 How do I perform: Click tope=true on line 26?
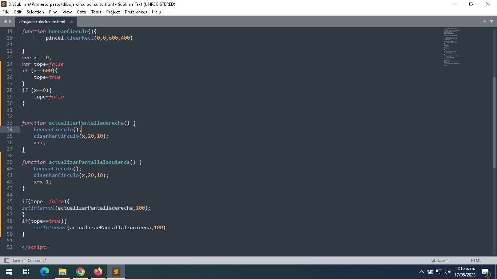[47, 77]
